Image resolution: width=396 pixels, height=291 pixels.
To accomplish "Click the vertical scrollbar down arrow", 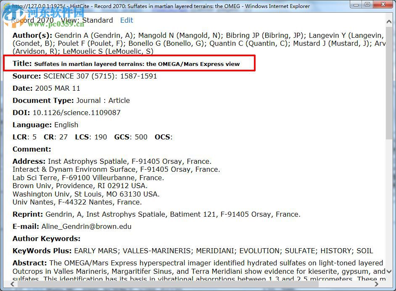I will point(389,271).
